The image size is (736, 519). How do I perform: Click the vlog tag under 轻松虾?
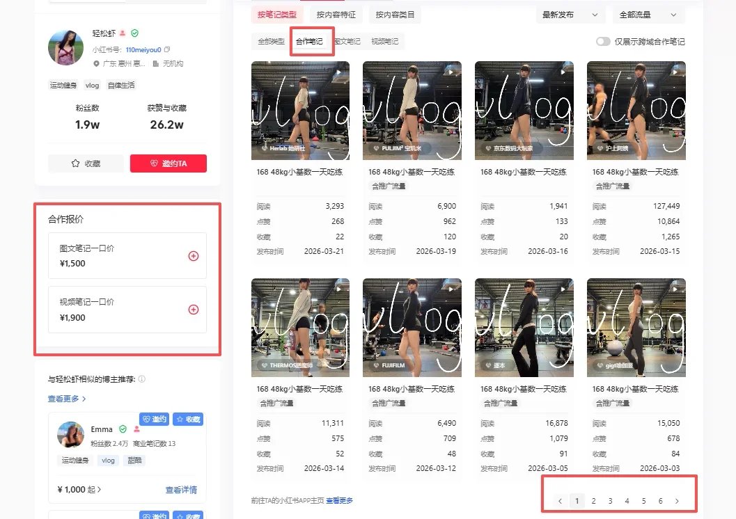tap(92, 86)
